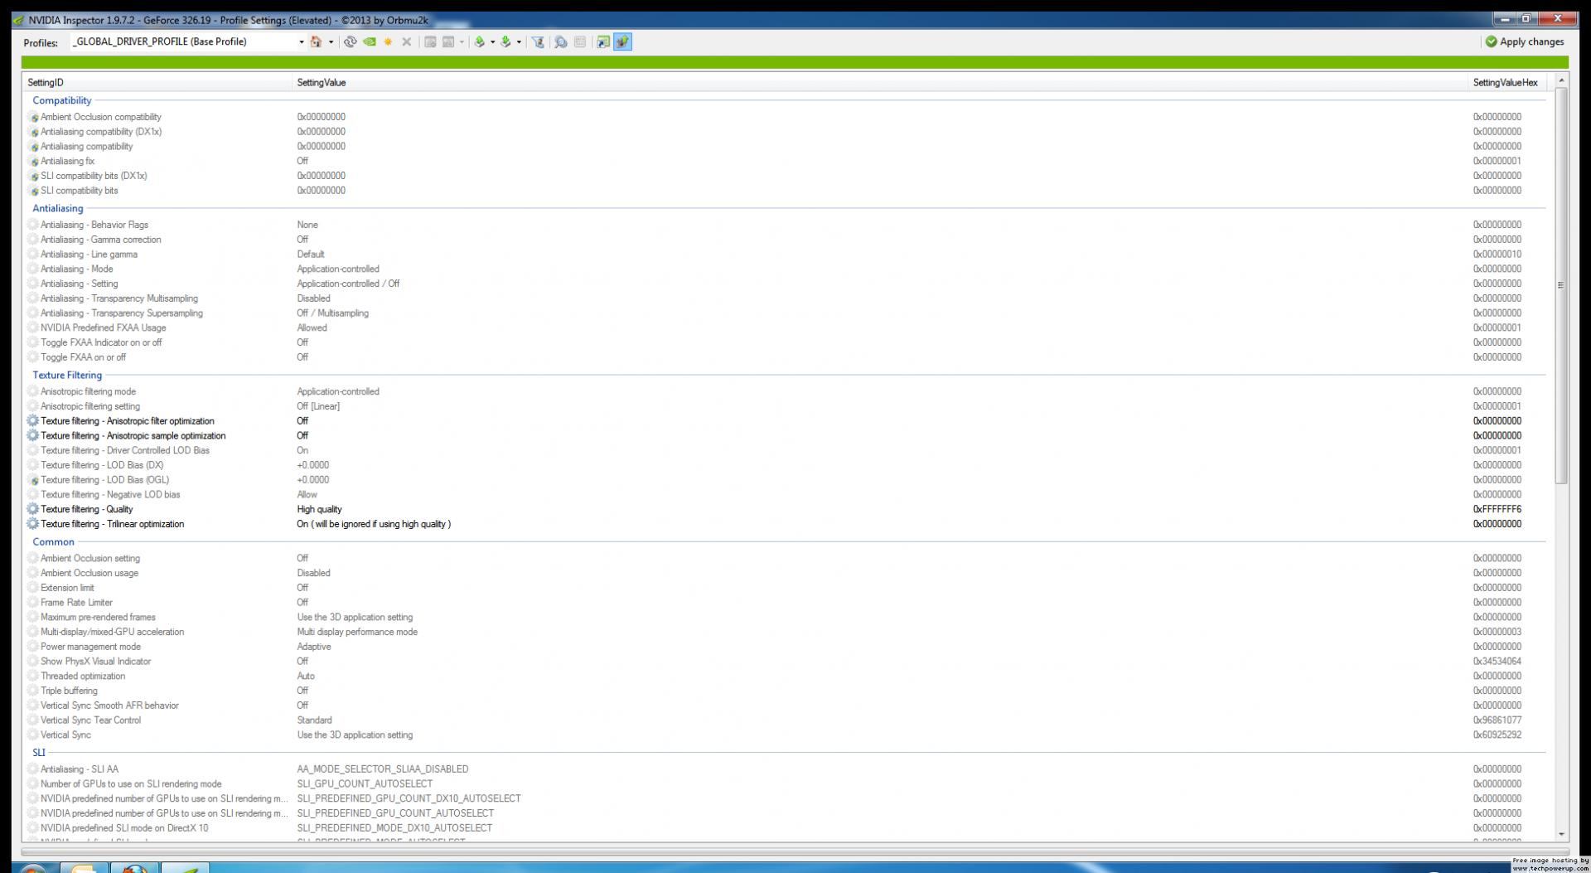This screenshot has height=873, width=1591.
Task: Click the funnel filter icon in toolbar
Action: point(538,41)
